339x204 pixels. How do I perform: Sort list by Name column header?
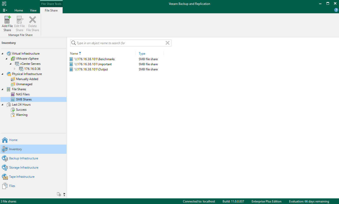tap(74, 54)
